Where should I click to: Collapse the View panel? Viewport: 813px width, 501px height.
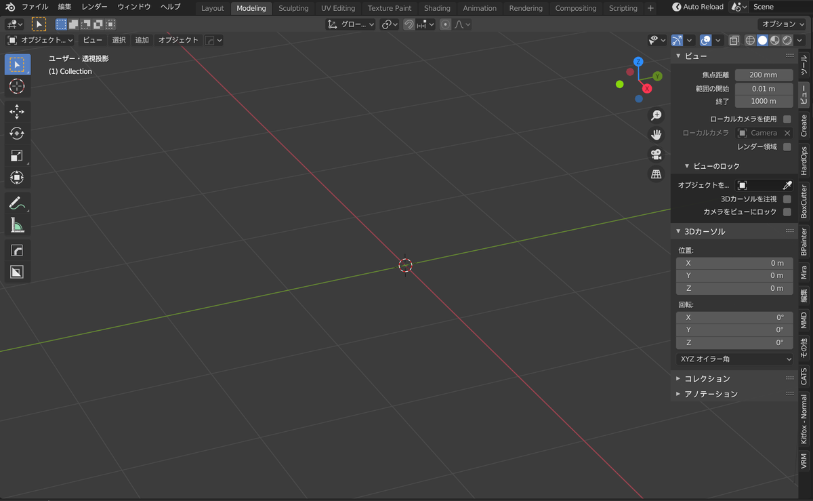coord(679,56)
